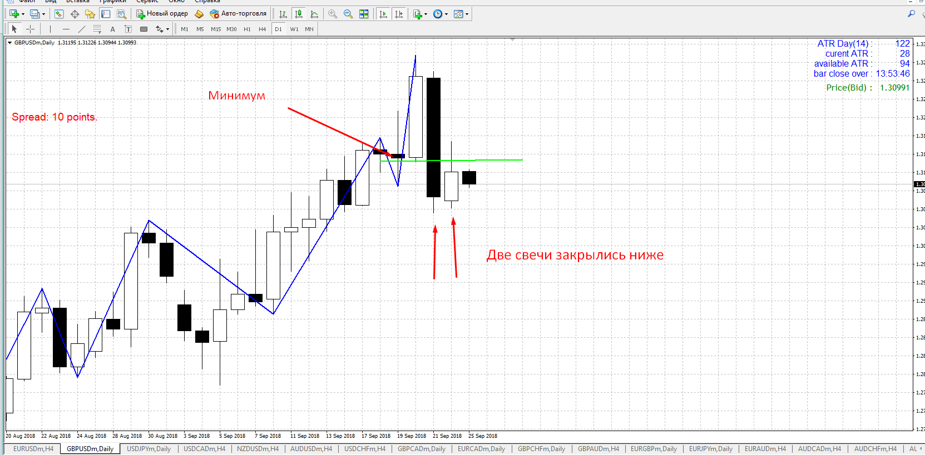Screen dimensions: 925x455
Task: Select the crosshair cursor tool
Action: (30, 29)
